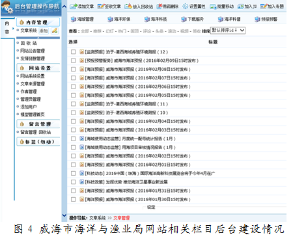Select checkbox for 2016年01月30日 forecast article
Image resolution: width=293 pixels, height=244 pixels.
click(x=74, y=199)
